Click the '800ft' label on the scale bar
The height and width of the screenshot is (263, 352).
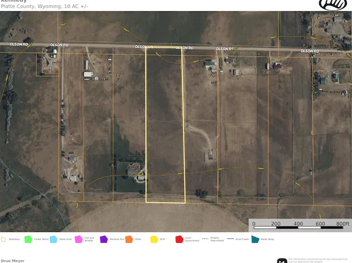343,223
